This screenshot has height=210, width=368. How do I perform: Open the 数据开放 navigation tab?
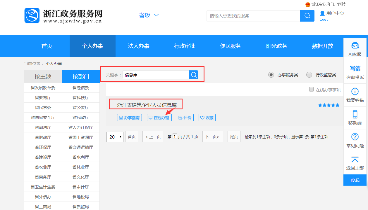pos(323,46)
